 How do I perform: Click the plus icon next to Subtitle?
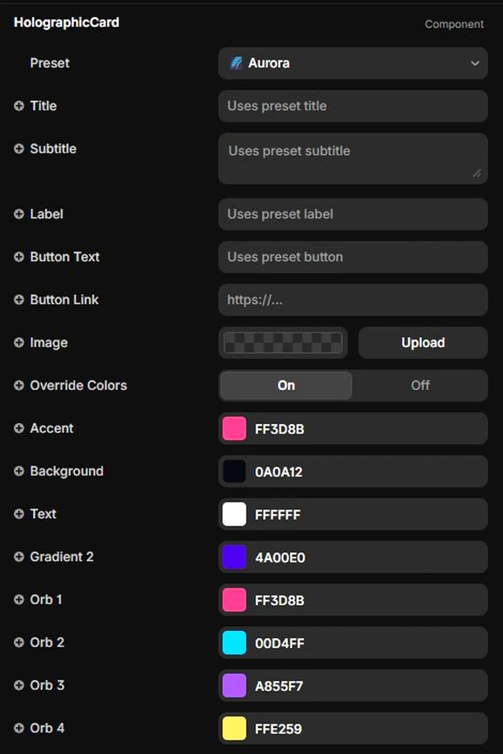[x=19, y=149]
